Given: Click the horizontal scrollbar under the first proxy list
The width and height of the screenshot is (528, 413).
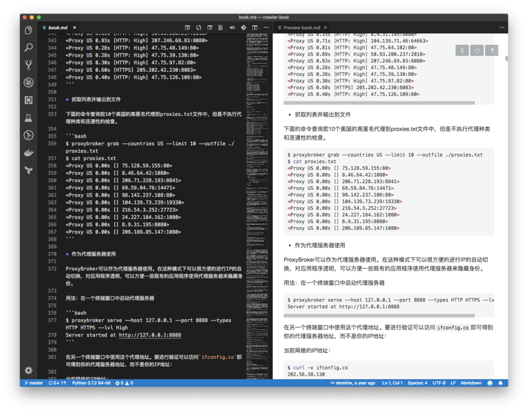Looking at the screenshot, I should (379, 103).
